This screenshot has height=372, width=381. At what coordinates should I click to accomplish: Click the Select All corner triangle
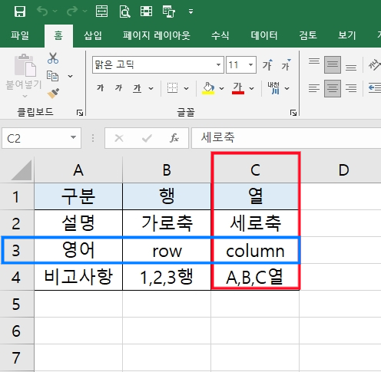point(22,170)
